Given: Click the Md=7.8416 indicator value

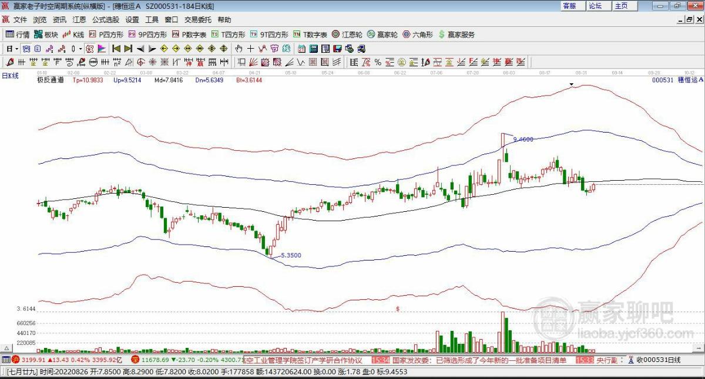Looking at the screenshot, I should click(x=169, y=80).
